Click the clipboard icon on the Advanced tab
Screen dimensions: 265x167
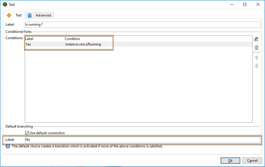[x=30, y=15]
